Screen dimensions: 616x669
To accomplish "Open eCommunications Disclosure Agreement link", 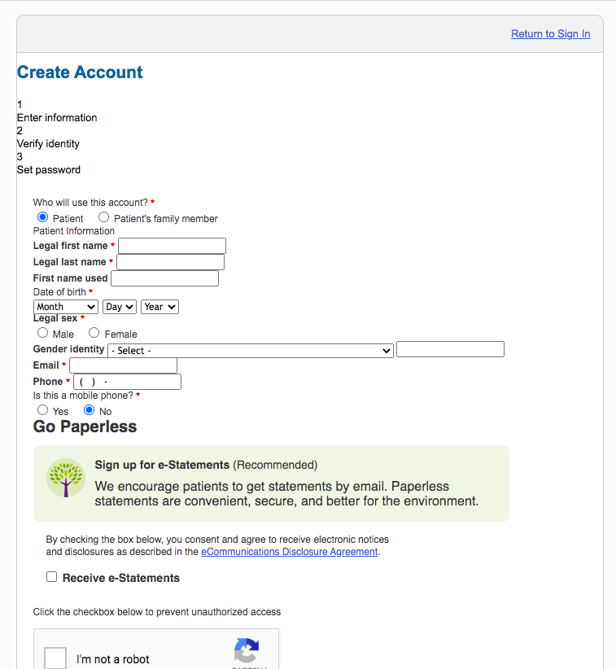I will coord(289,551).
